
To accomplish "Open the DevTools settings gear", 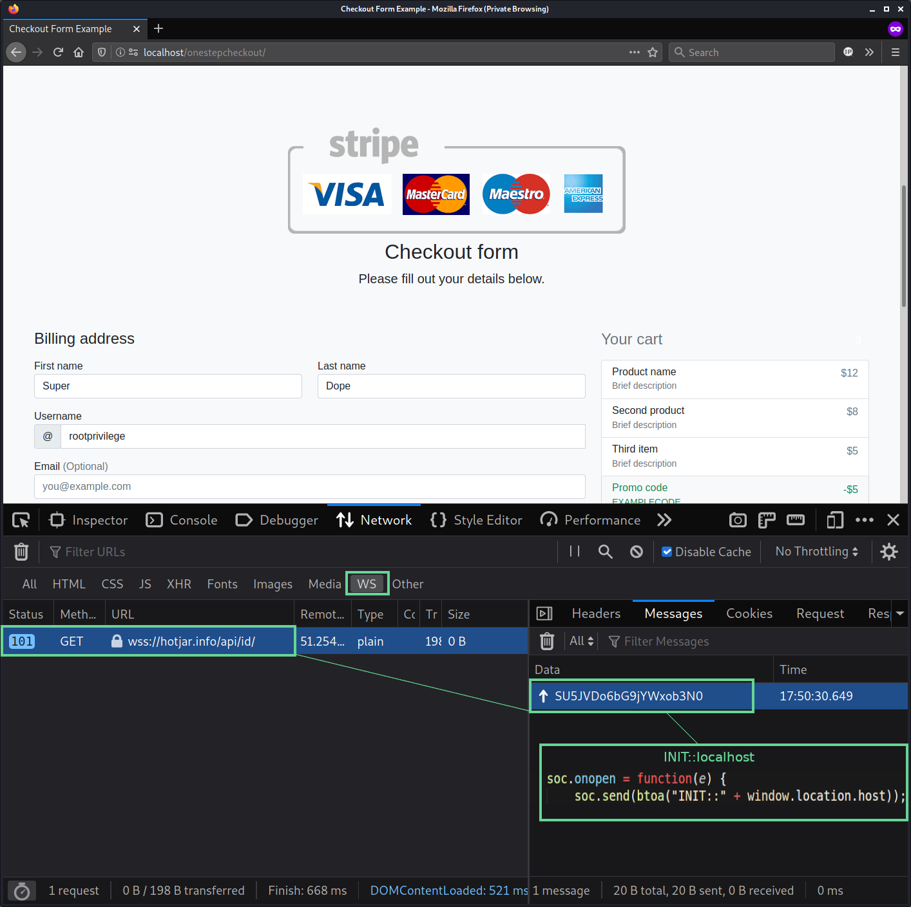I will pos(889,552).
